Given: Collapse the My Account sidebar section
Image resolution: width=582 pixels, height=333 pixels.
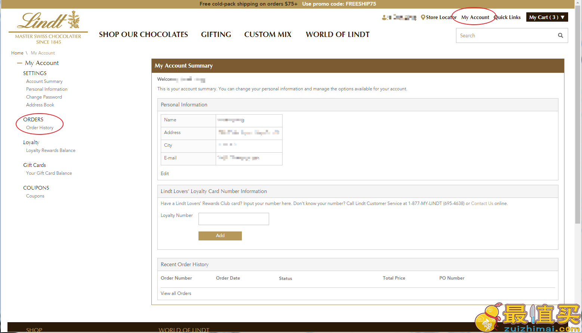Looking at the screenshot, I should pyautogui.click(x=19, y=63).
